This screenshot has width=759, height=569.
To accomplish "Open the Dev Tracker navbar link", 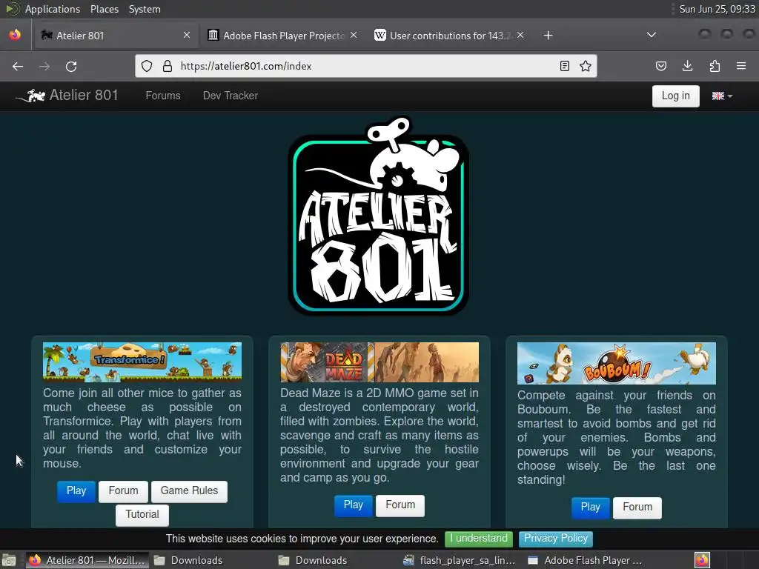I will [x=231, y=96].
